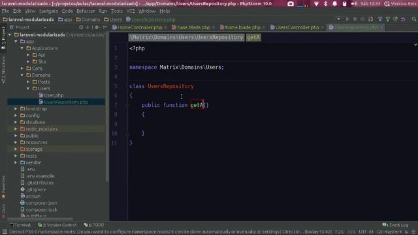Open the File menu

[x=5, y=11]
